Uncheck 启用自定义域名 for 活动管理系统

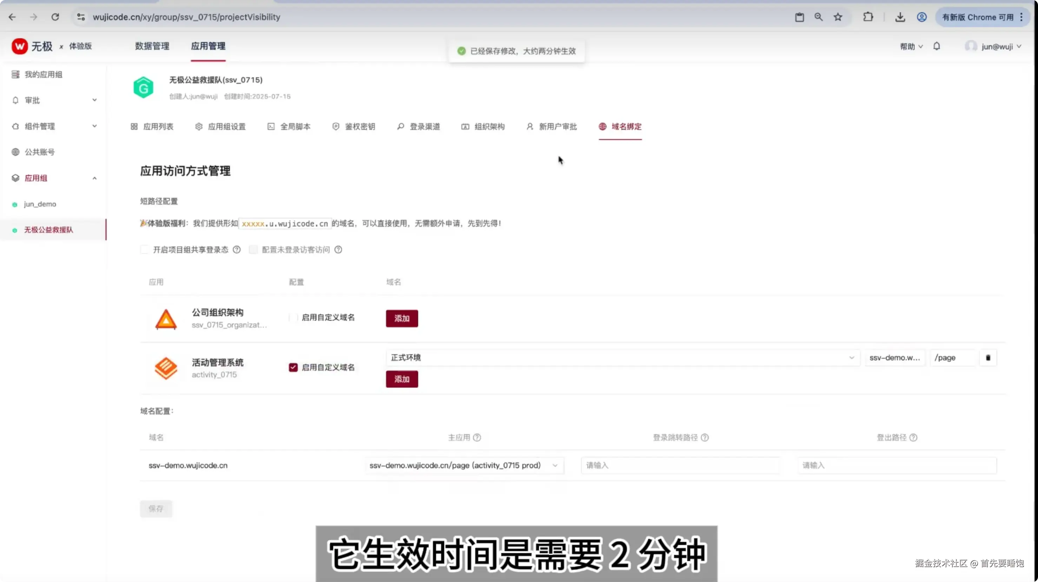(x=293, y=367)
